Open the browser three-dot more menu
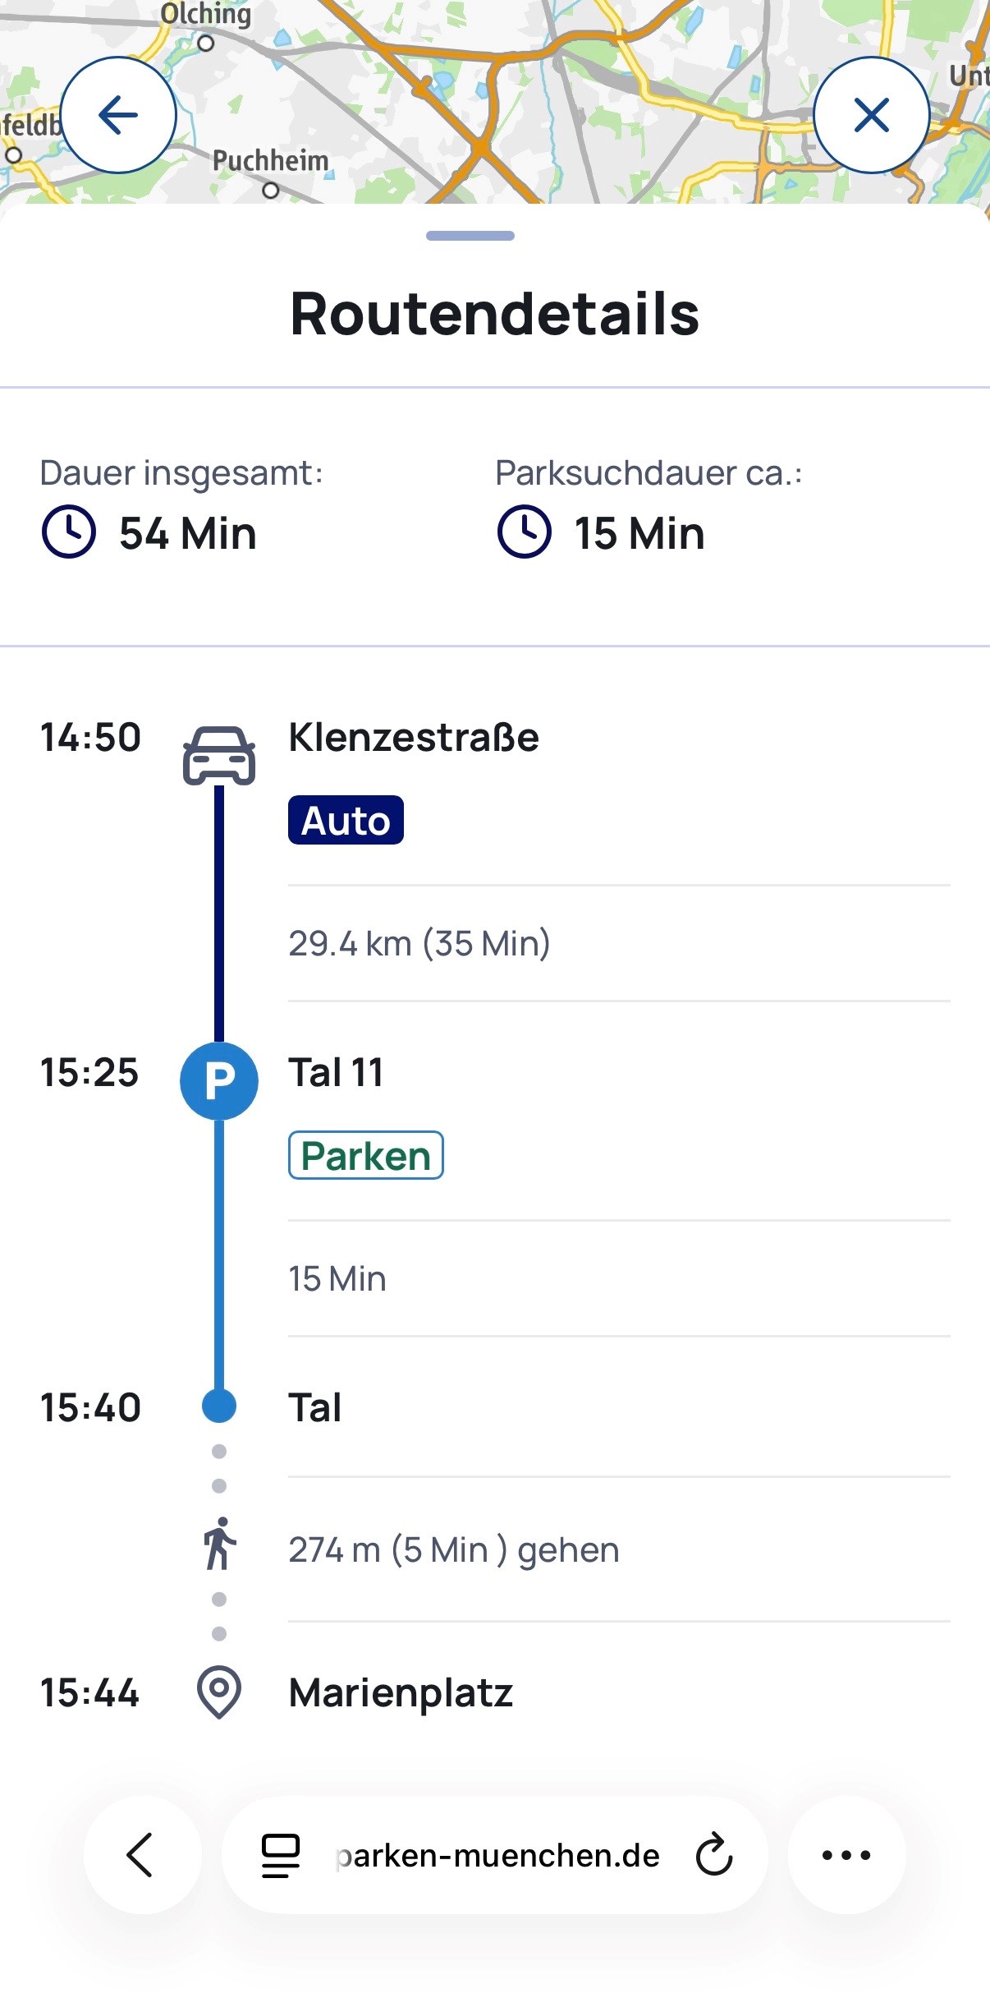Image resolution: width=990 pixels, height=1998 pixels. pyautogui.click(x=846, y=1855)
